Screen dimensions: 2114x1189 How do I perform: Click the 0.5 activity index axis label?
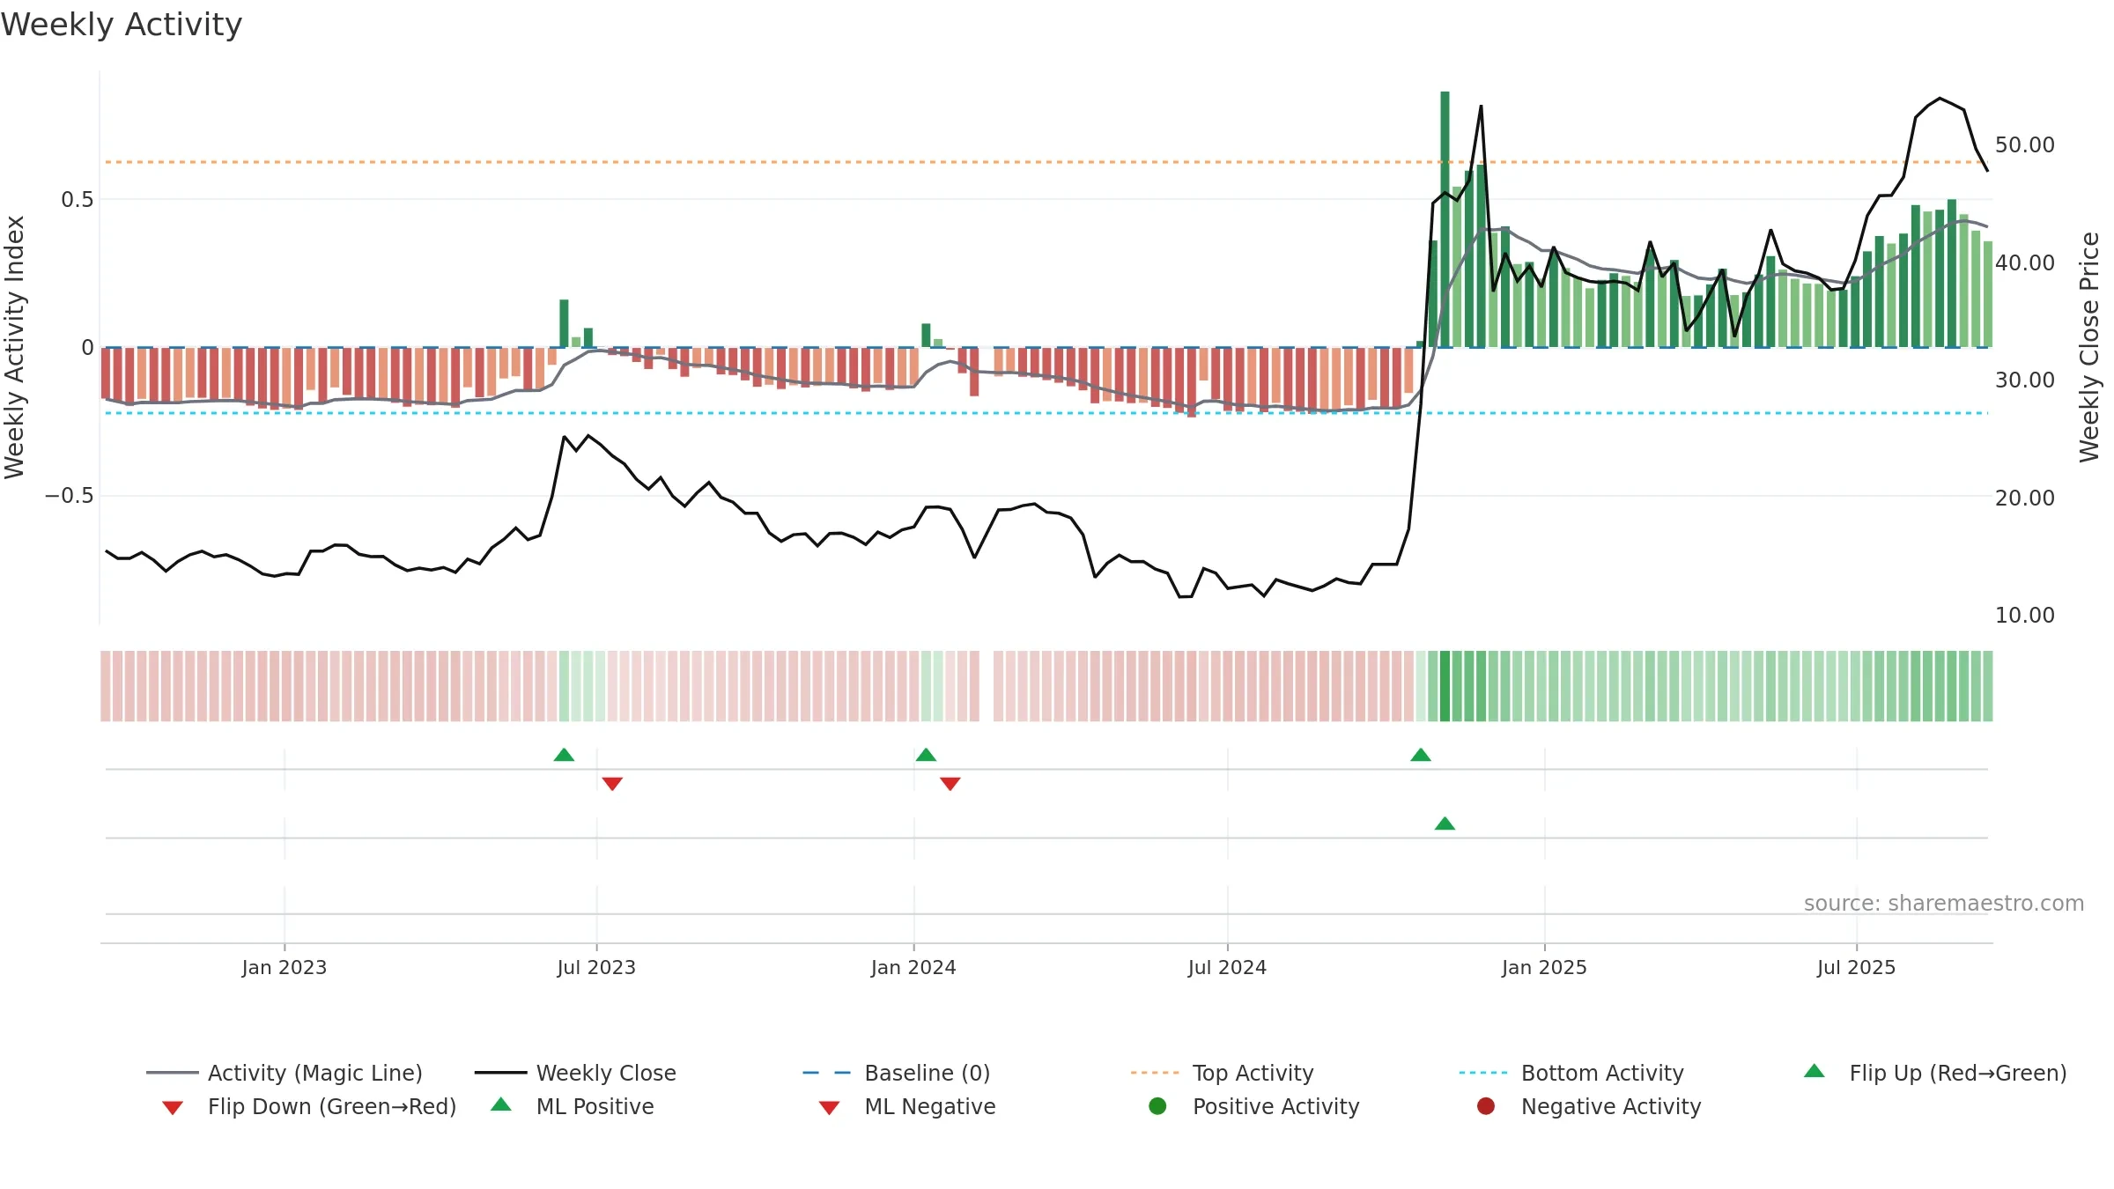(77, 200)
